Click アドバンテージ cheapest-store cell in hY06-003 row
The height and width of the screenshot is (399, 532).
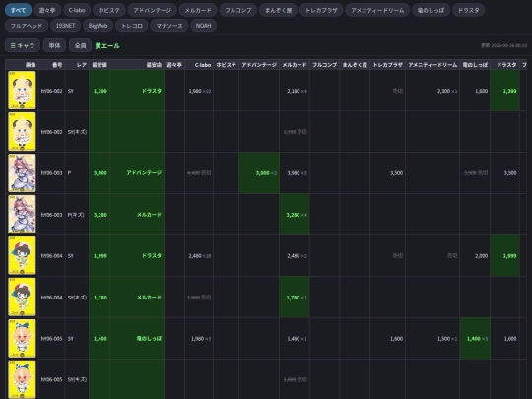[137, 173]
